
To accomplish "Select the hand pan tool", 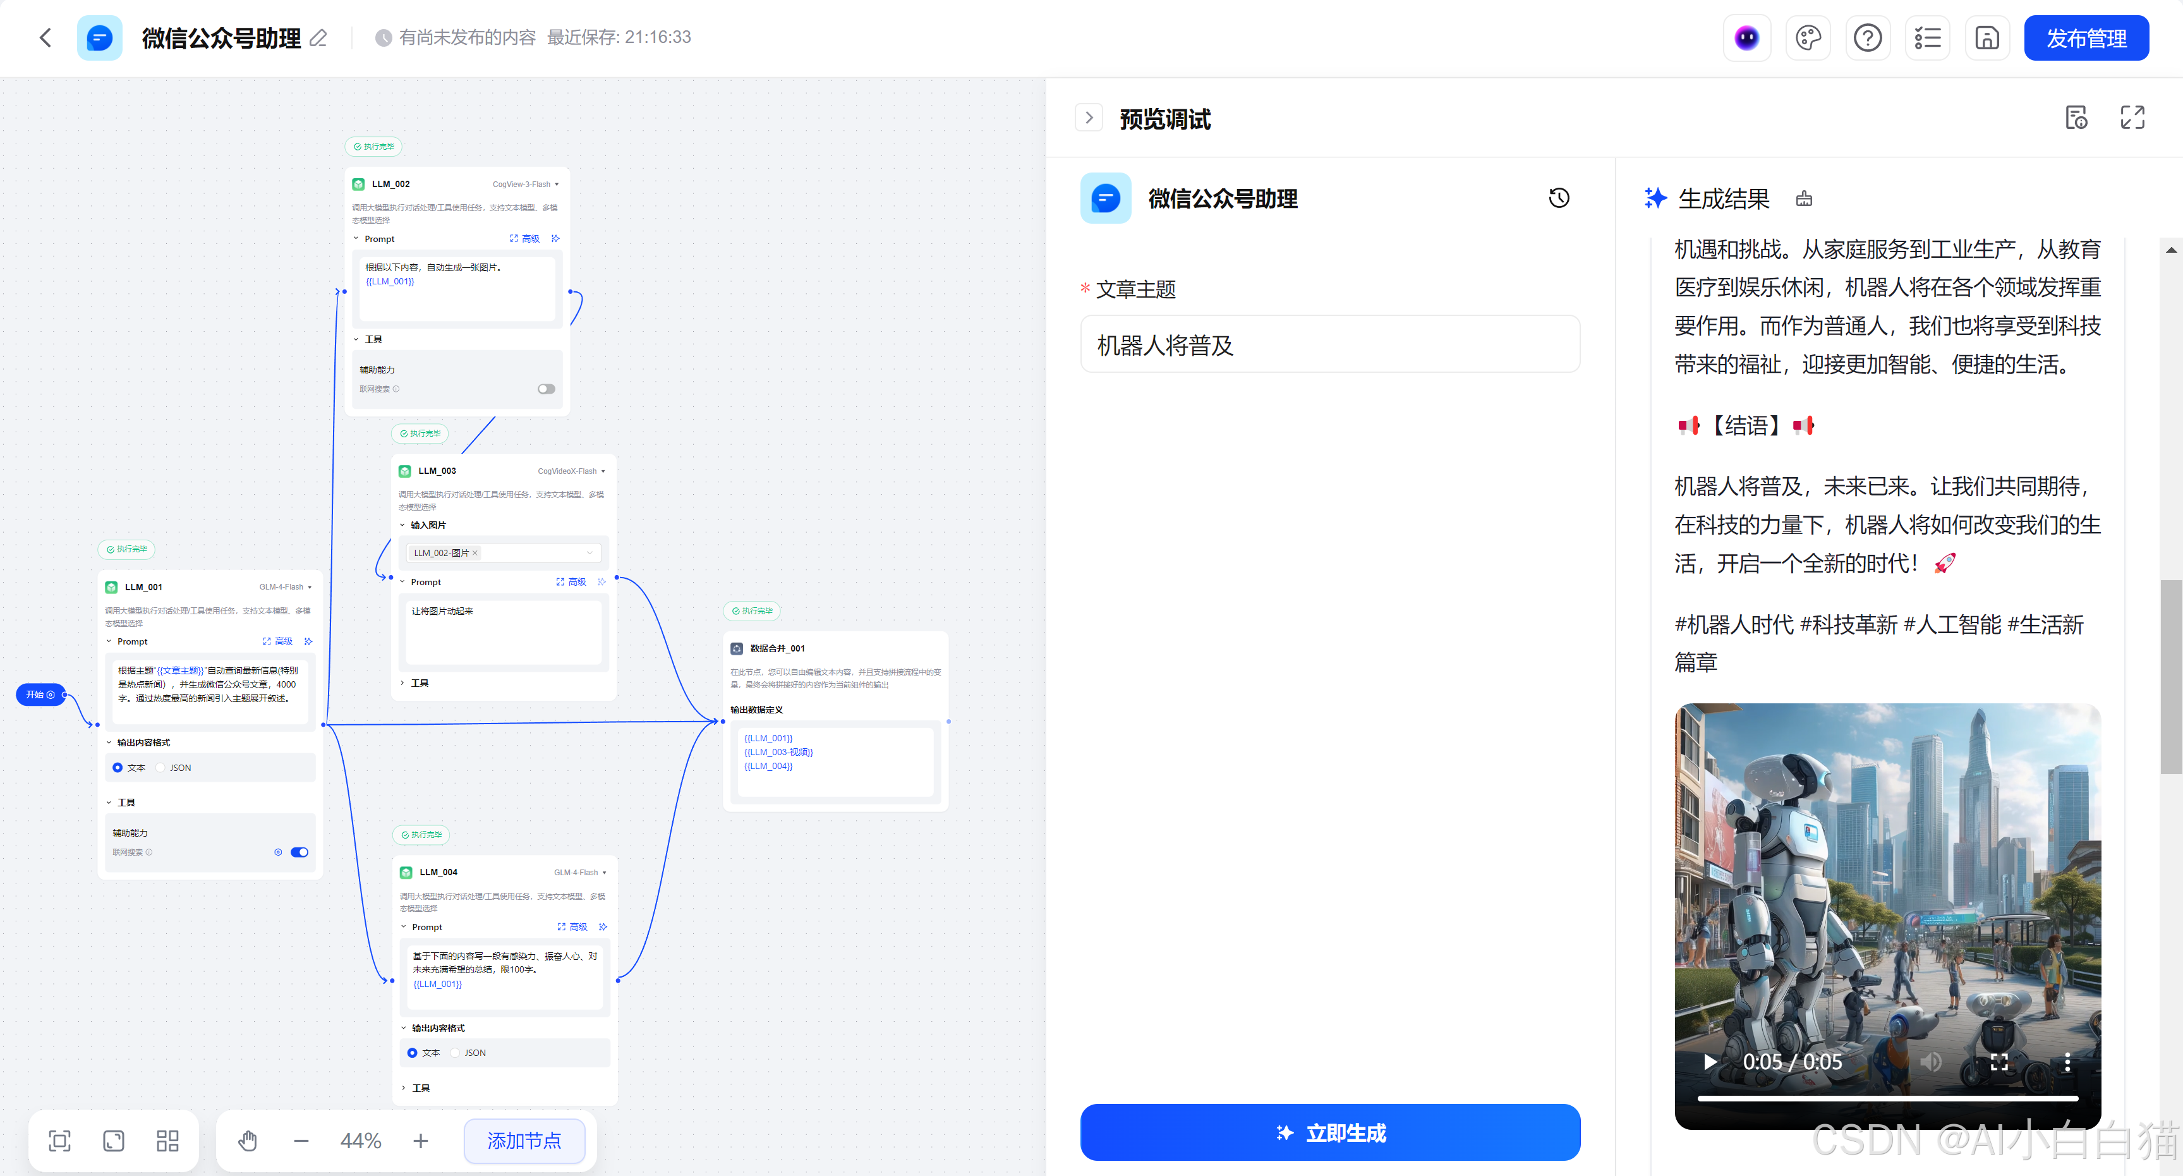I will 248,1141.
